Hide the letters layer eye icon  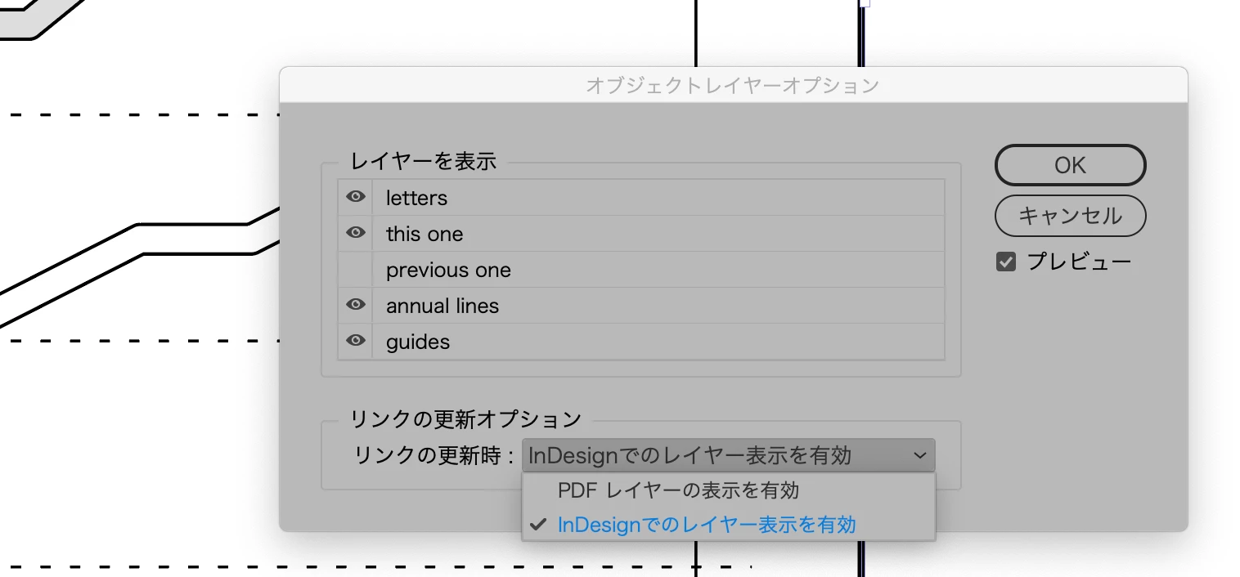coord(355,197)
